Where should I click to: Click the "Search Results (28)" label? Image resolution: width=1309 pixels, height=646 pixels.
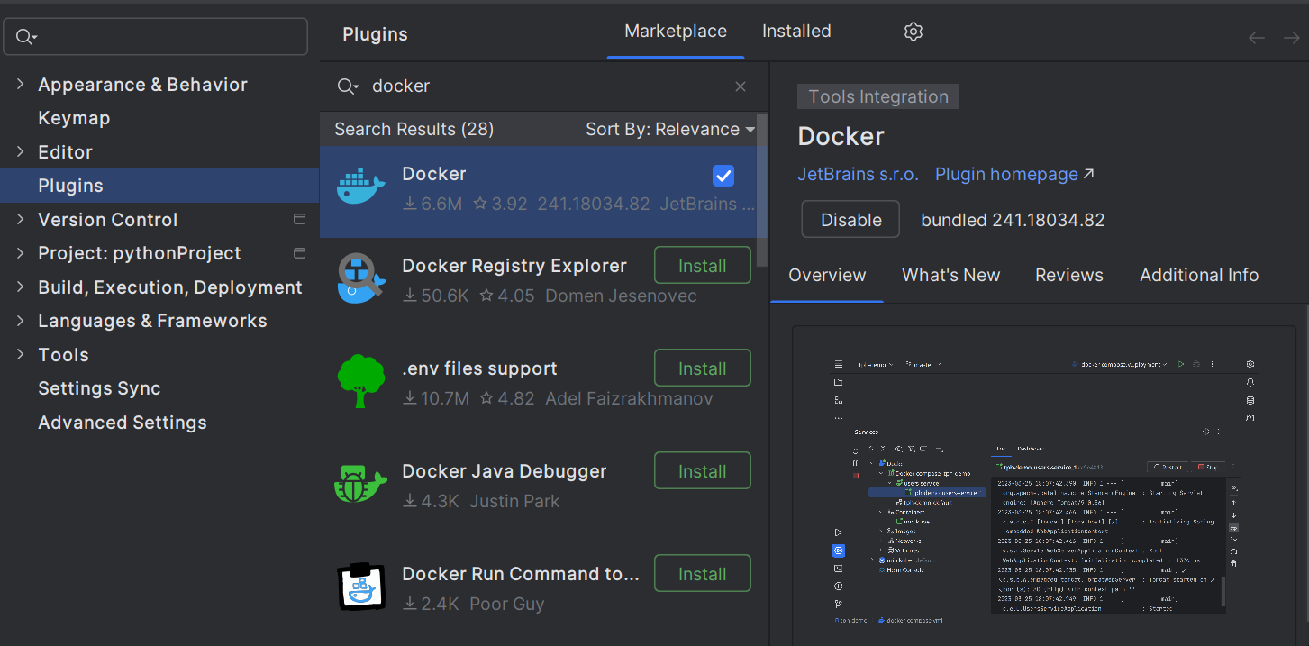414,130
